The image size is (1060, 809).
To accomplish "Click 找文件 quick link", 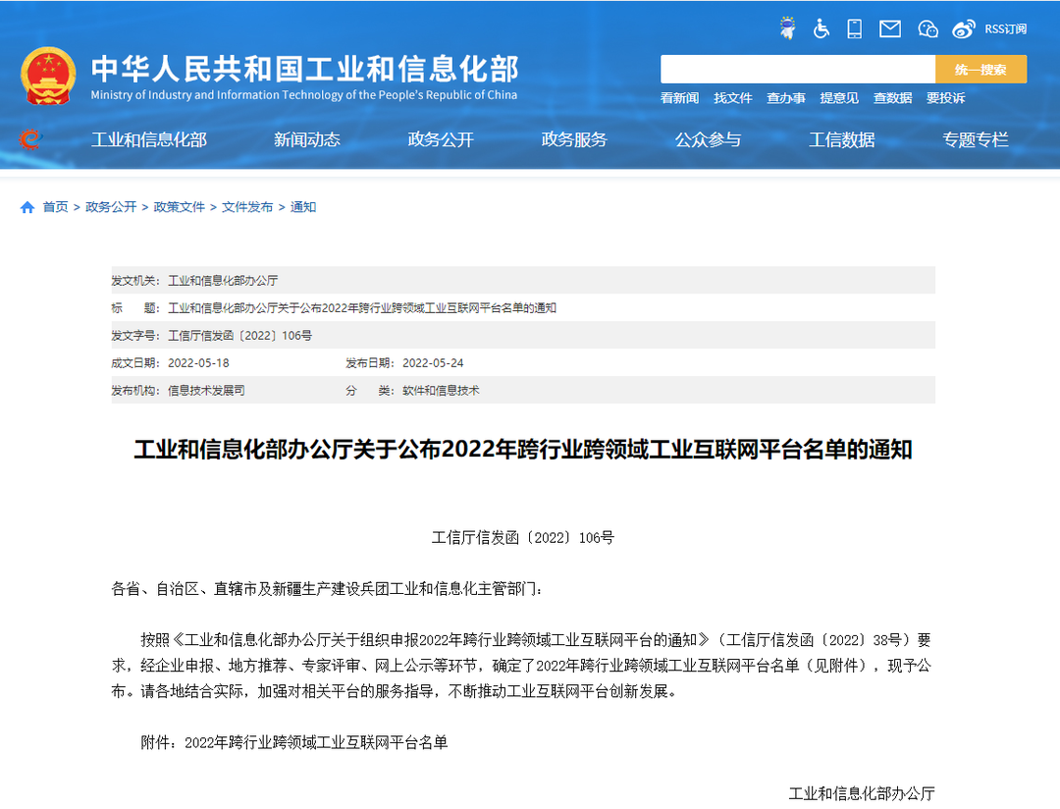I will click(733, 98).
